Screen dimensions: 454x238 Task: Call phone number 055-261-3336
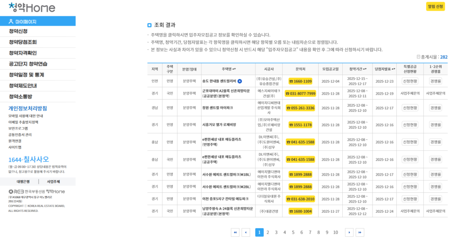tap(300, 108)
